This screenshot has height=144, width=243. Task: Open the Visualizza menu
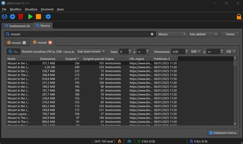click(x=31, y=9)
